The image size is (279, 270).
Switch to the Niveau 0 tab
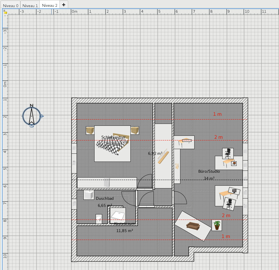point(11,5)
